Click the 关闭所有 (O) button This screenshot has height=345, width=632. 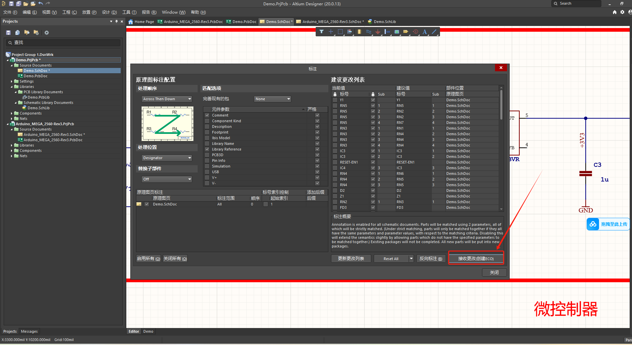click(175, 258)
